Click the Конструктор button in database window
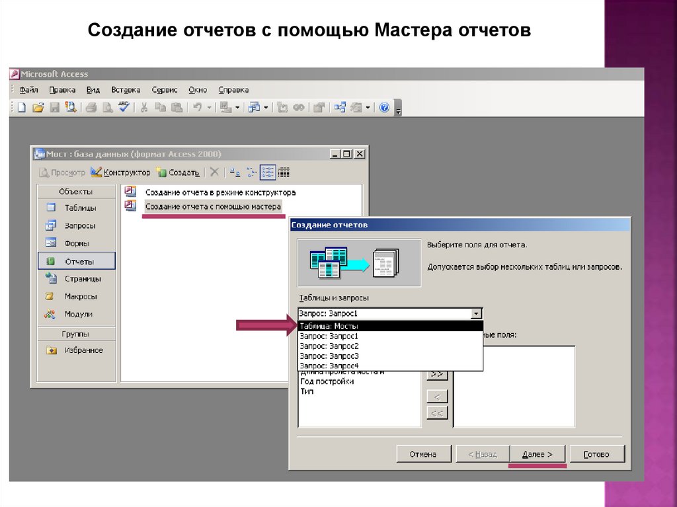Viewport: 677px width, 507px height. coord(121,173)
